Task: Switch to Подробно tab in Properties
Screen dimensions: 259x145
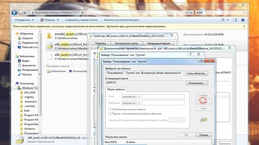Action: coord(100,43)
